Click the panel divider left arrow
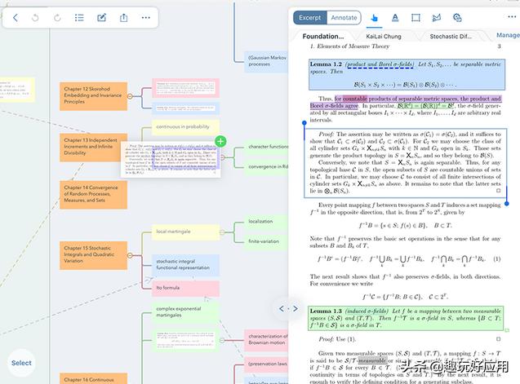 [x=281, y=309]
